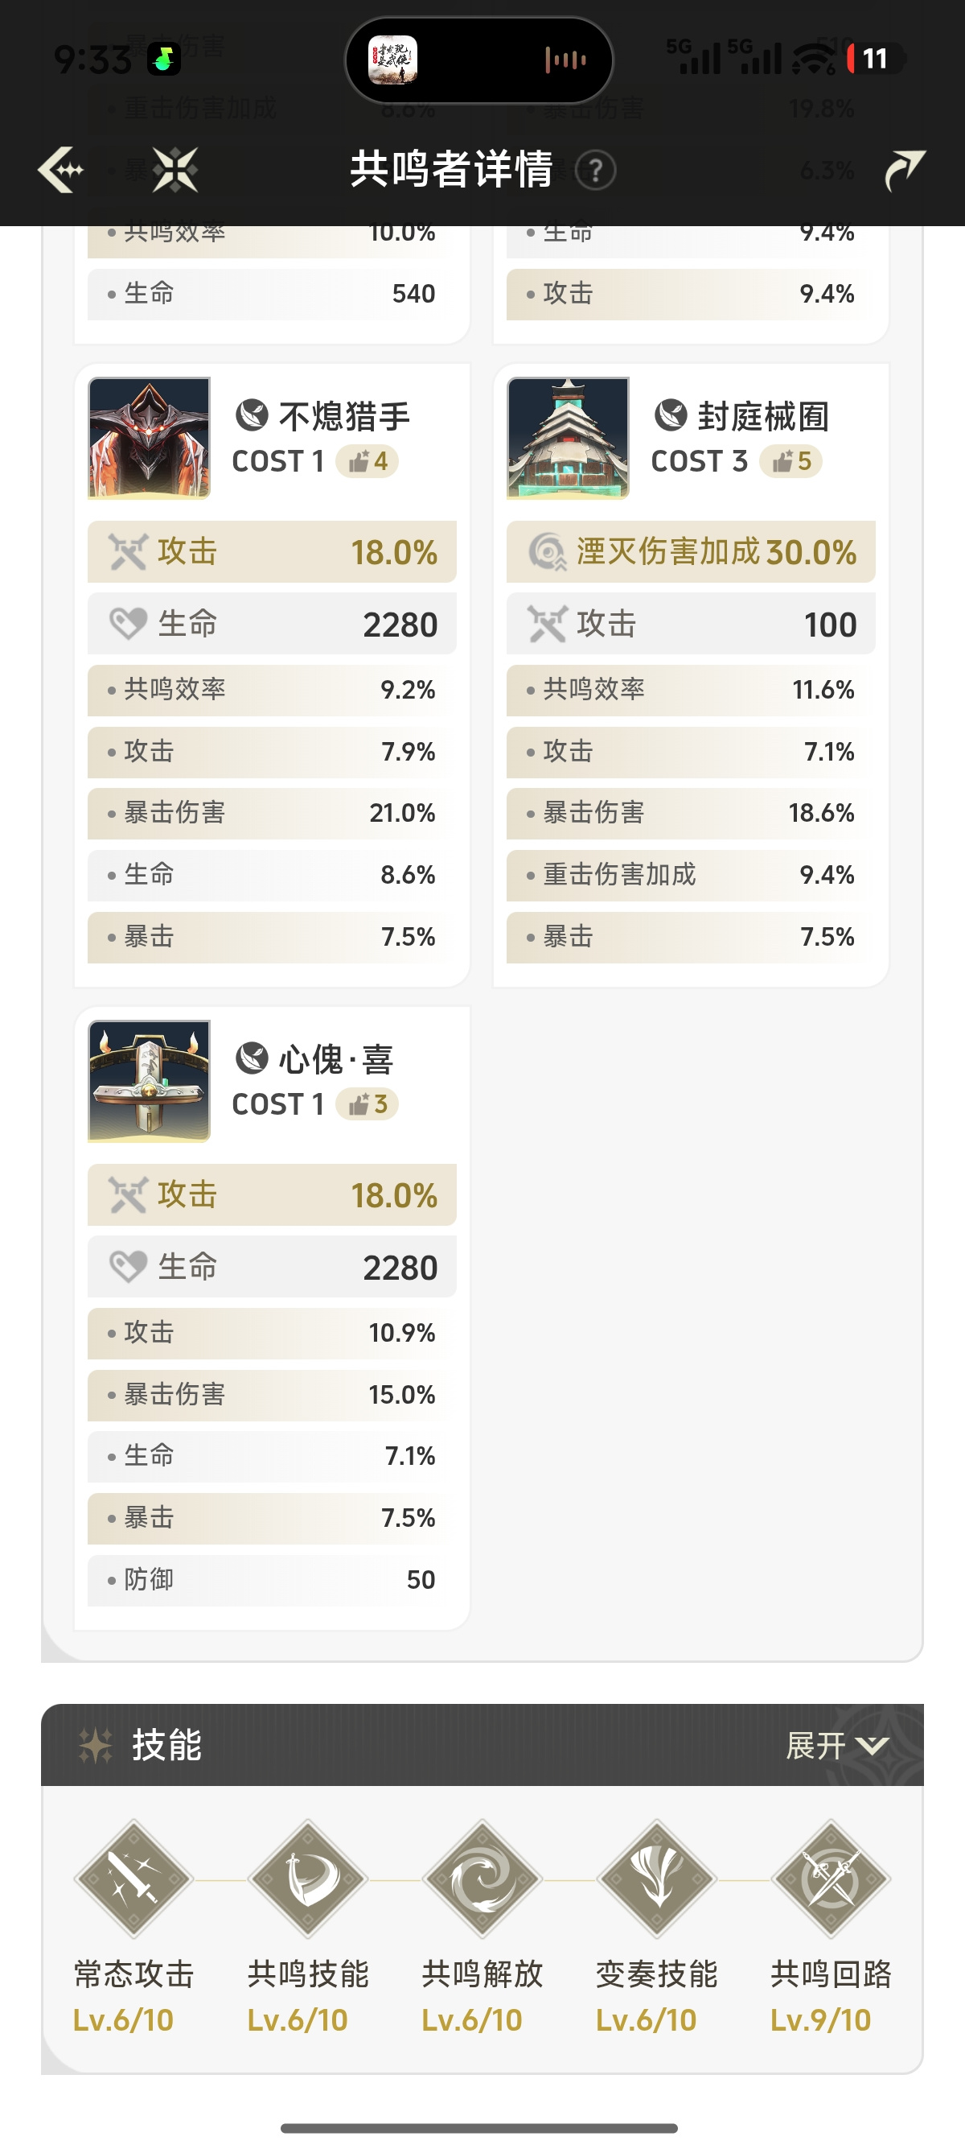Open the 共鸣解放 skill icon

482,1879
